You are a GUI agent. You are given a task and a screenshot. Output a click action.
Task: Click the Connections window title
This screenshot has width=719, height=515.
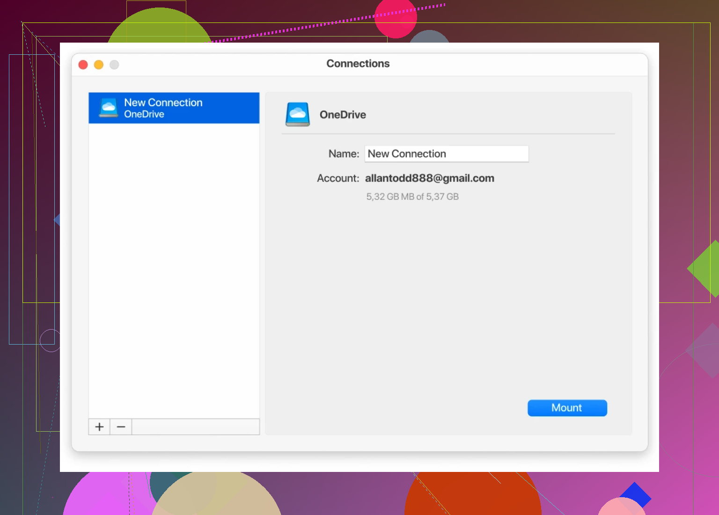(358, 64)
